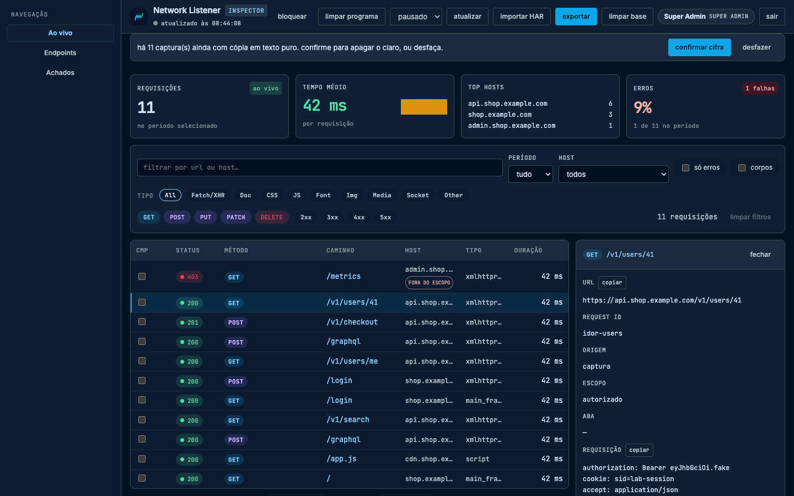
Task: Toggle the 3xx status filter
Action: [332, 217]
